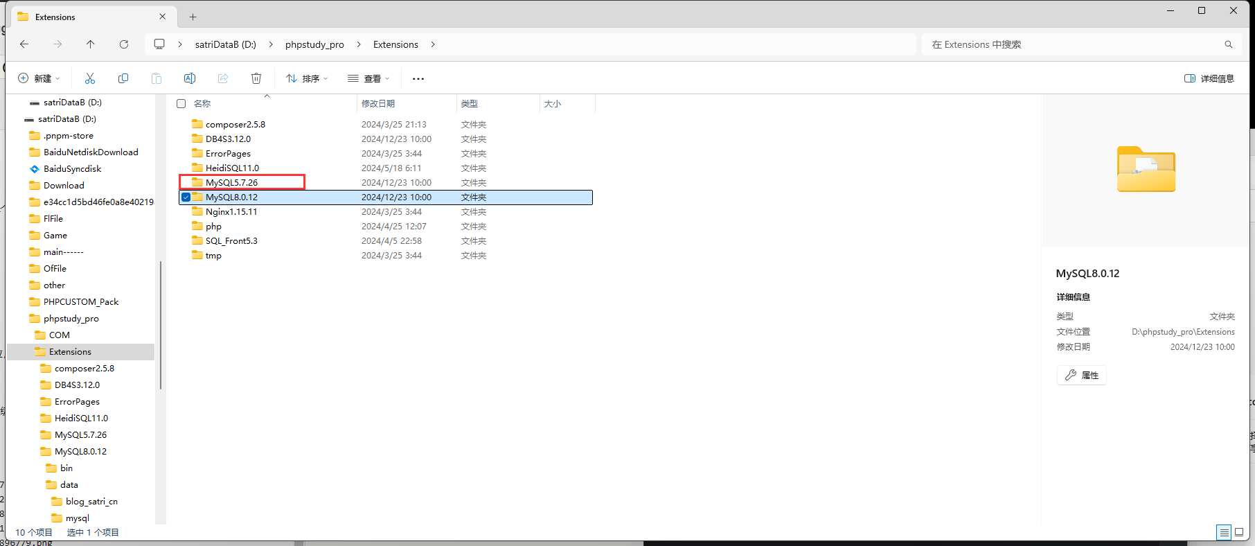Uncheck the MySQL8.0.12 row checkbox
The width and height of the screenshot is (1255, 546).
point(186,197)
